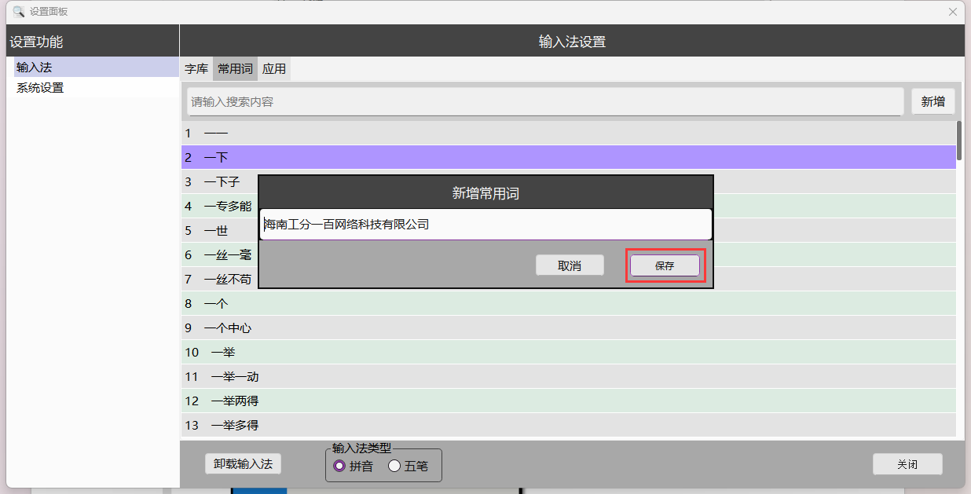This screenshot has height=494, width=971.
Task: Click the 卸载输入法 button
Action: (243, 464)
